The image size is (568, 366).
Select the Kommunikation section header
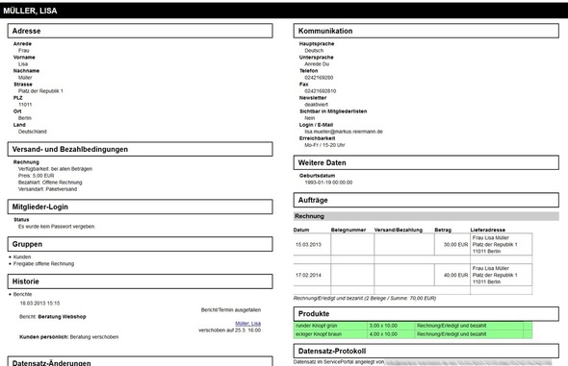(426, 31)
